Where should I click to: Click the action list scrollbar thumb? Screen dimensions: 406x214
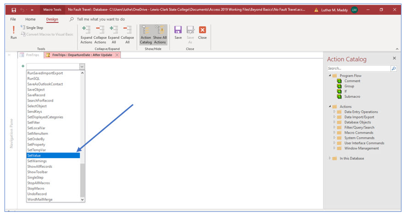82,180
